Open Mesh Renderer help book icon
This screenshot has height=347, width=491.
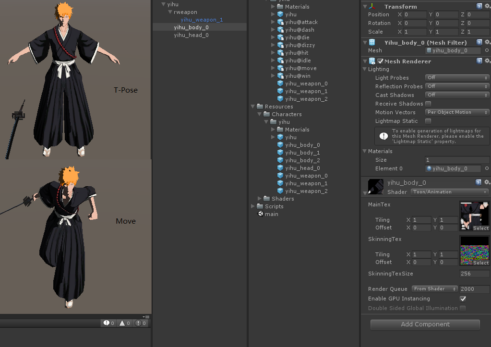coord(479,61)
